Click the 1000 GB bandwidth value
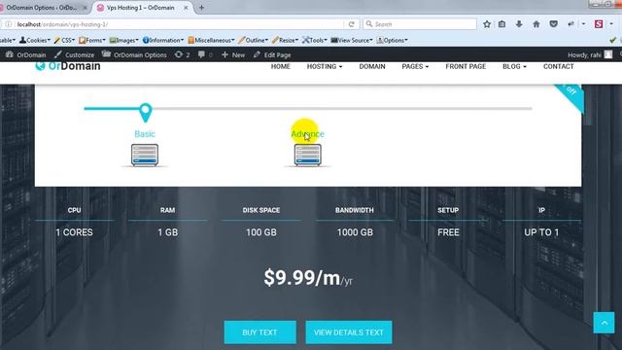Screen dimensions: 622x350 point(355,232)
